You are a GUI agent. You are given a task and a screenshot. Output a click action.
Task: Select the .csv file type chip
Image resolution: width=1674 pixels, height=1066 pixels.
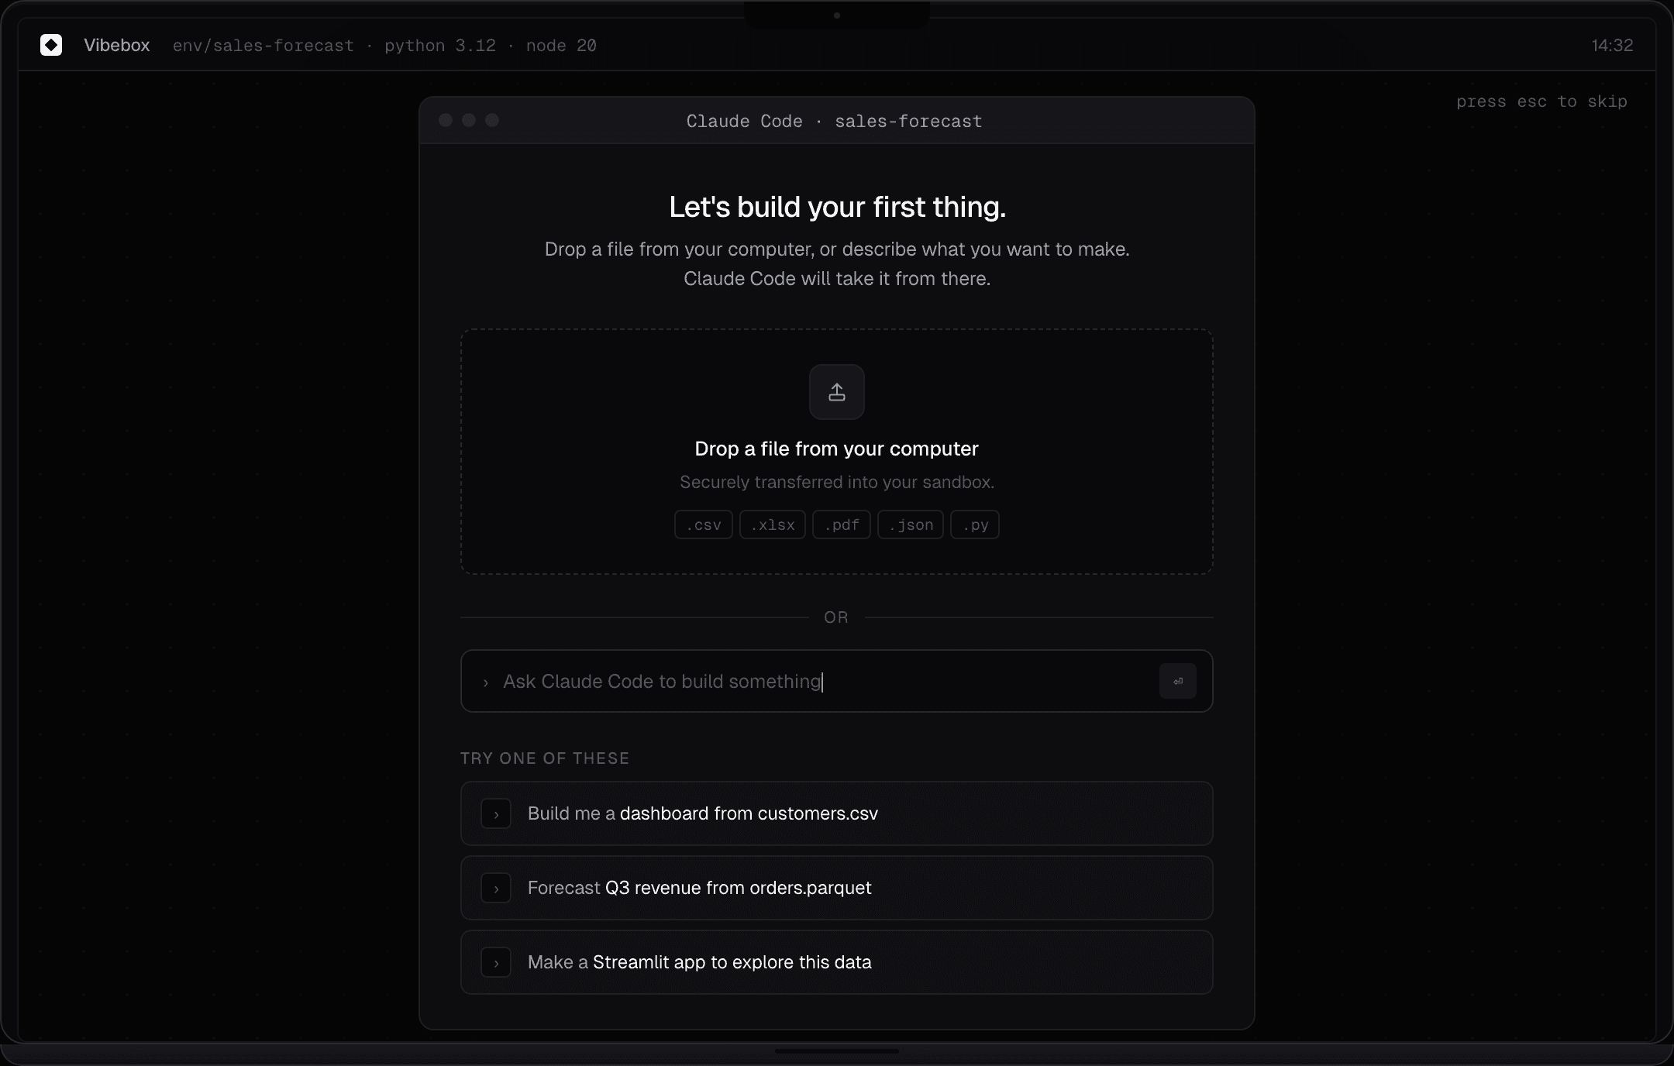pyautogui.click(x=702, y=524)
